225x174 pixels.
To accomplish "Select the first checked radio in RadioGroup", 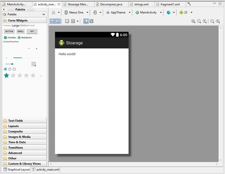I will (x=5, y=69).
